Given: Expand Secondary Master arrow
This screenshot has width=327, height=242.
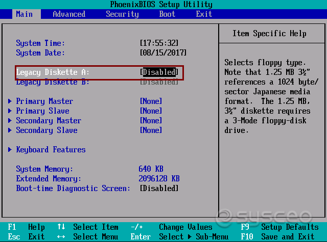Looking at the screenshot, I should [10, 121].
